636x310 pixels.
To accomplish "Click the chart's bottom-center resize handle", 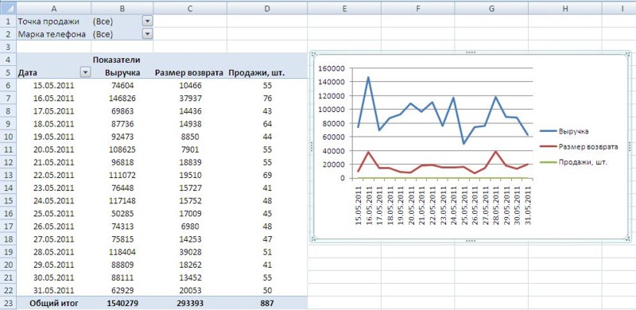I will (471, 241).
